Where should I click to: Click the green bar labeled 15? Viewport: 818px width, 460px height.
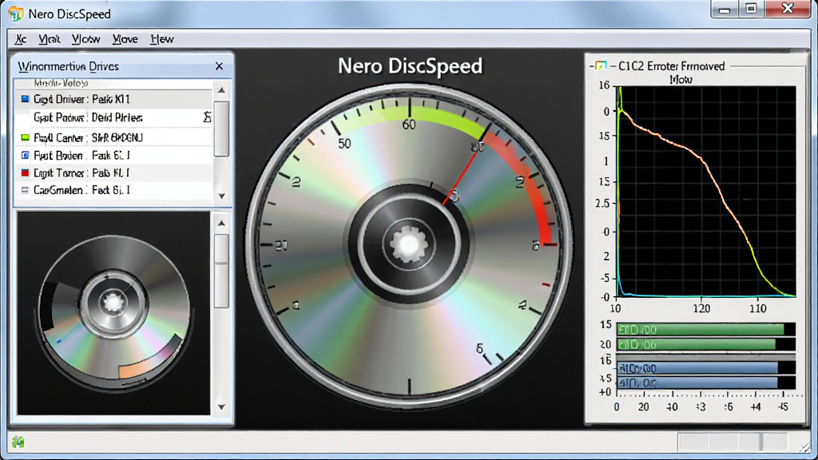tap(700, 330)
